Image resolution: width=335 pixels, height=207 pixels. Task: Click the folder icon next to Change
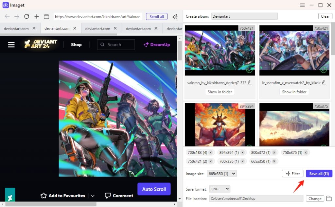point(329,198)
